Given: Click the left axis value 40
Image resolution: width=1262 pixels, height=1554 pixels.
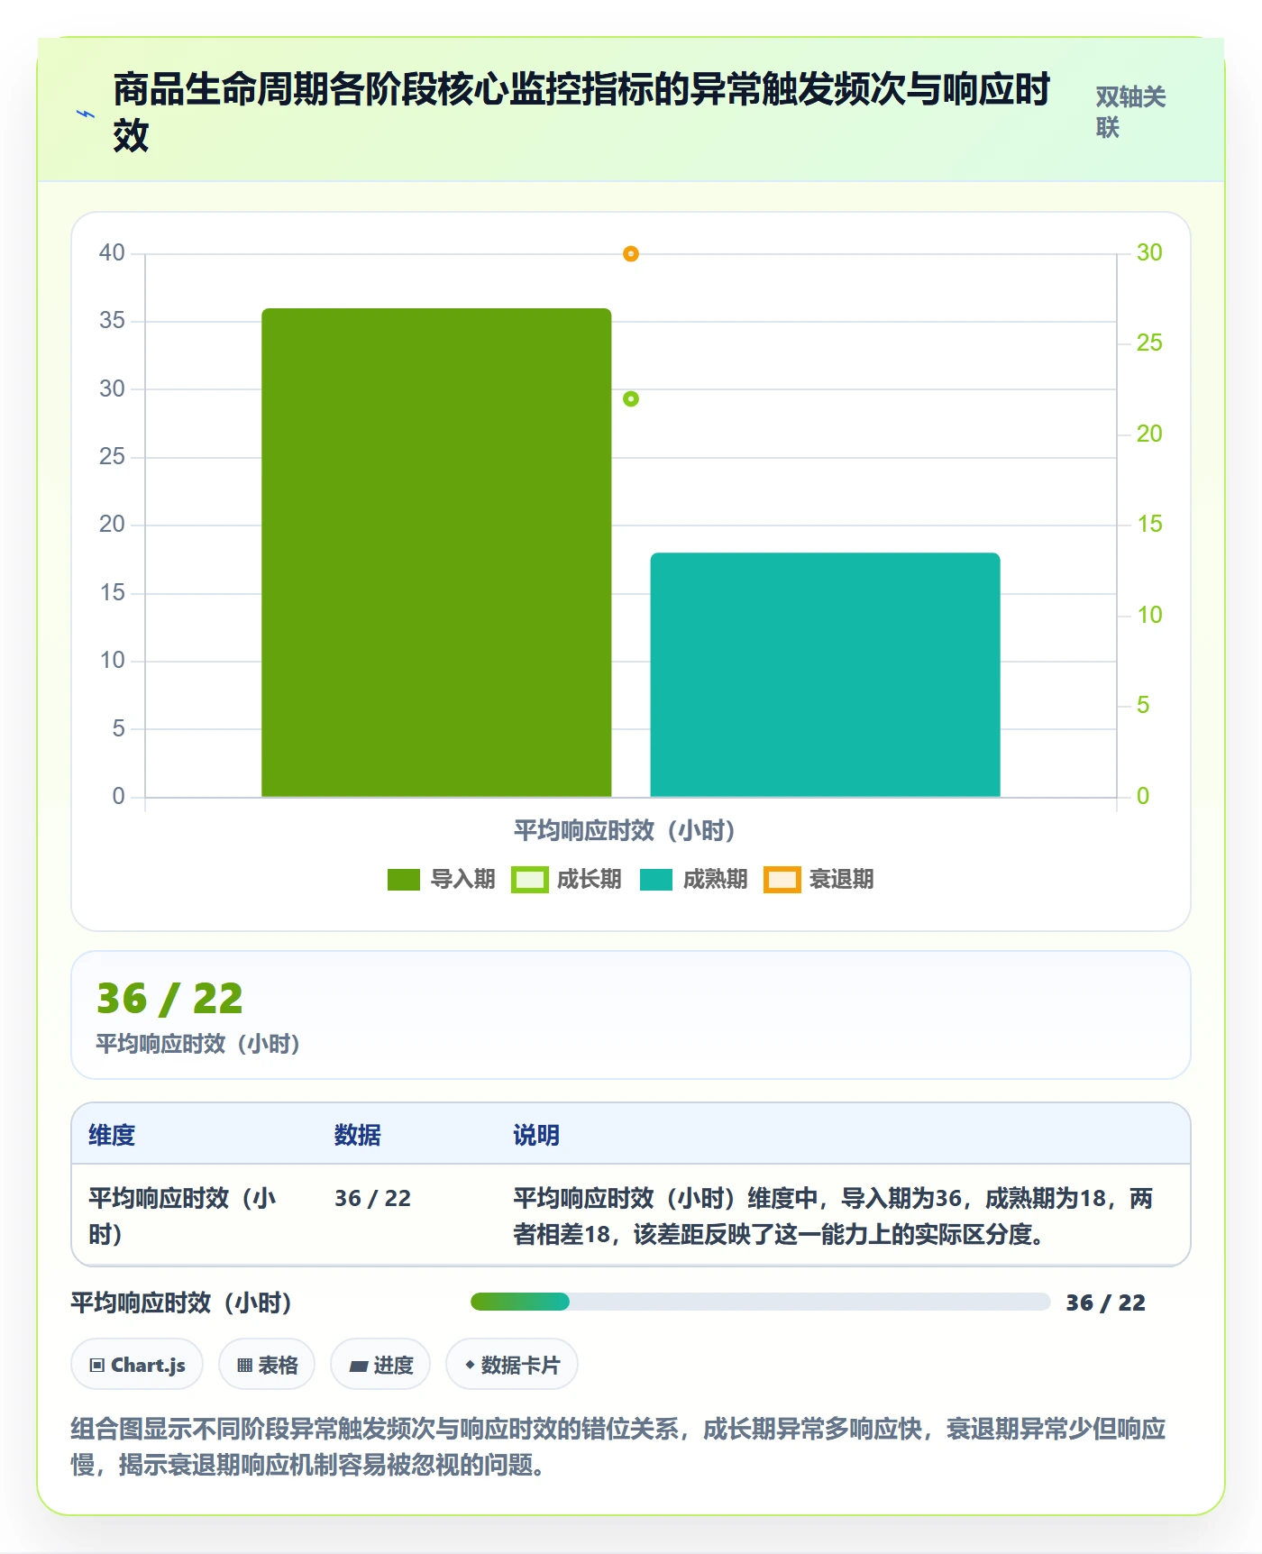Looking at the screenshot, I should point(112,253).
